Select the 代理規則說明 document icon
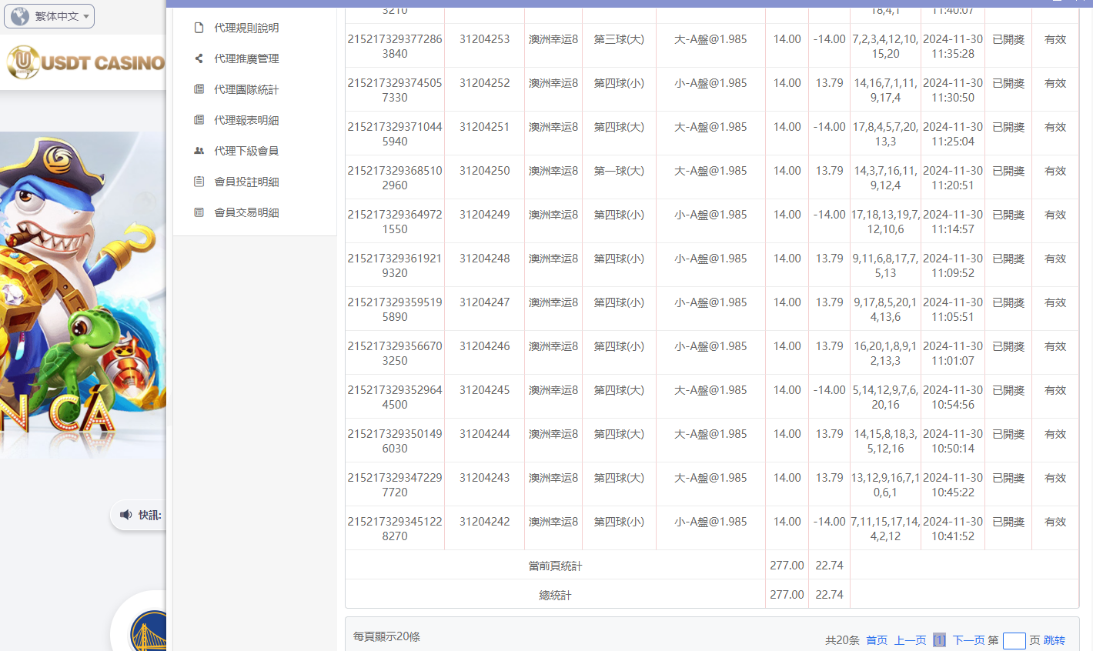 [199, 28]
